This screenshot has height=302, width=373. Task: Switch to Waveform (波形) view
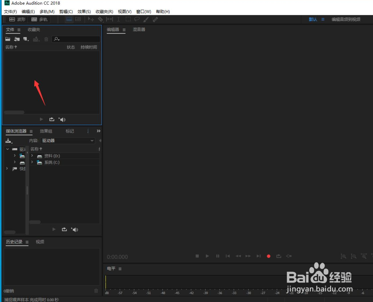(x=17, y=19)
